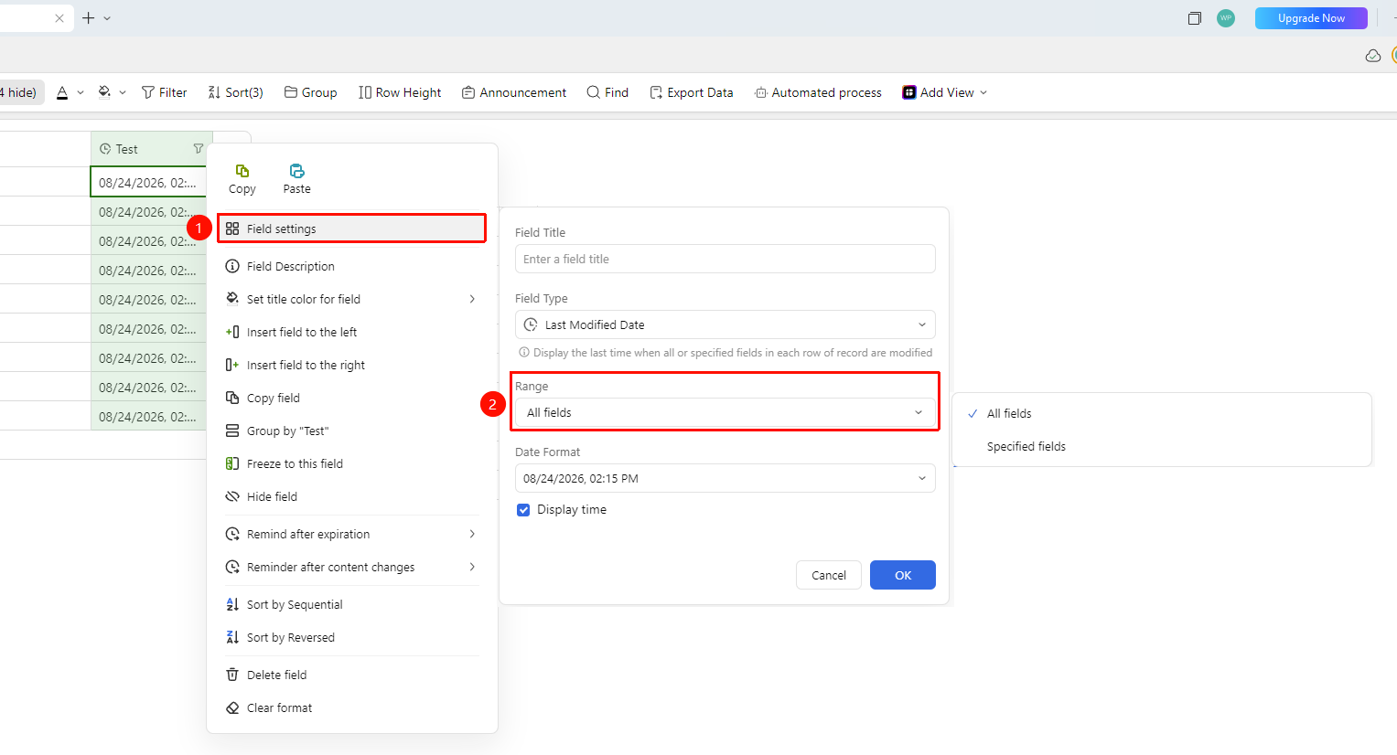Image resolution: width=1397 pixels, height=755 pixels.
Task: Select Field Description menu entry
Action: pos(352,266)
